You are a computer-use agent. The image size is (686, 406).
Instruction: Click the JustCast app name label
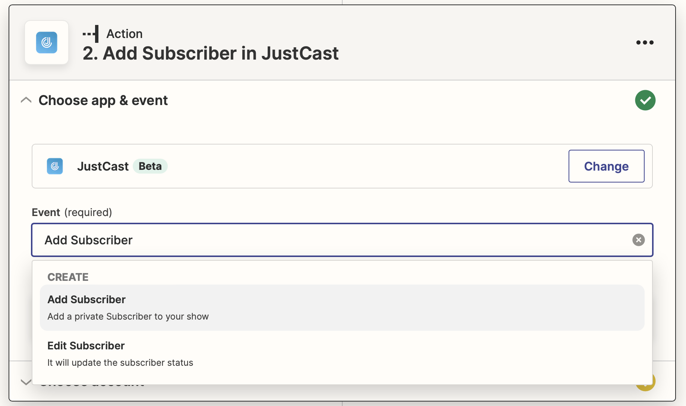[x=103, y=166]
